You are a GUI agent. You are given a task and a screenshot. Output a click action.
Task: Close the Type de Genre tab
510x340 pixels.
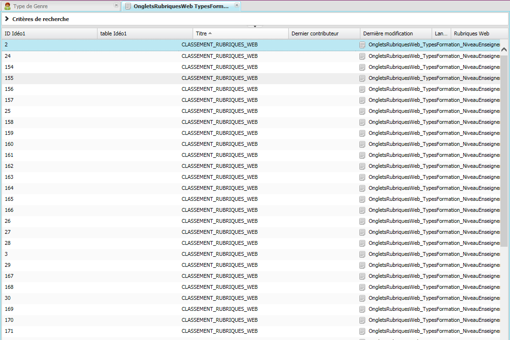click(116, 5)
